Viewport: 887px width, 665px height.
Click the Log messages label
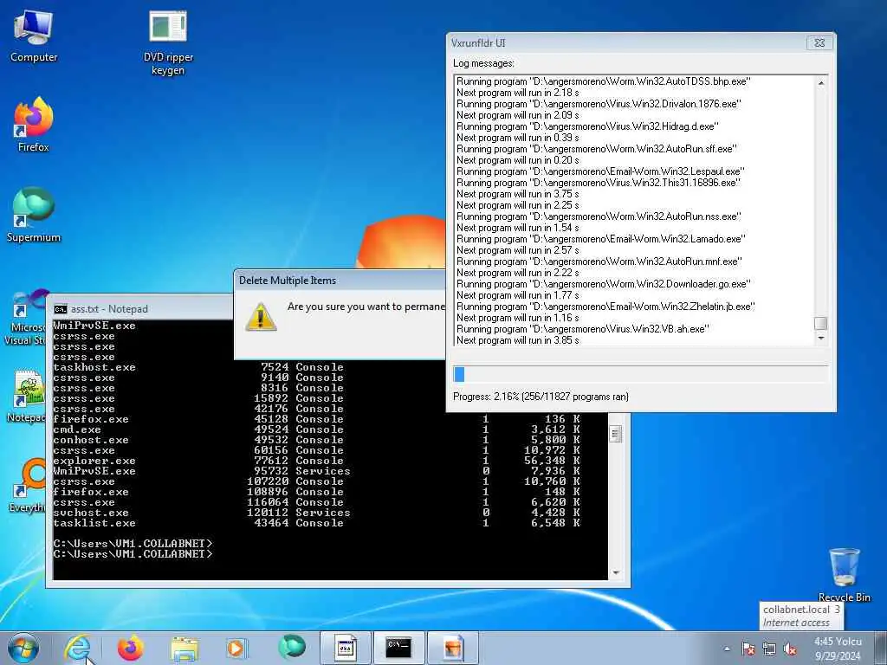[483, 63]
